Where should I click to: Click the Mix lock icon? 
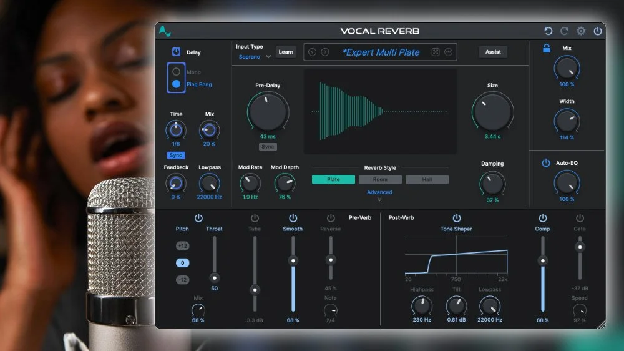point(547,48)
